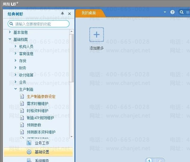The image size is (190, 162).
Task: Expand the 财务 node
Action: coord(15,68)
